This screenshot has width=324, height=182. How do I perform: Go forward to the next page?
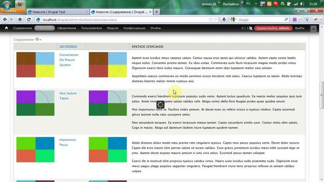click(x=11, y=20)
